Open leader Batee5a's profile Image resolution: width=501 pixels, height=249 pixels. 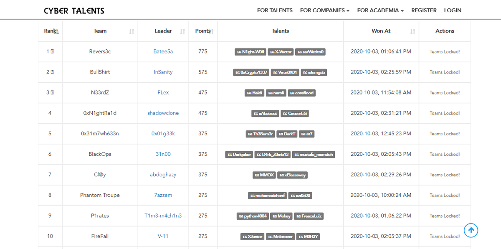163,51
